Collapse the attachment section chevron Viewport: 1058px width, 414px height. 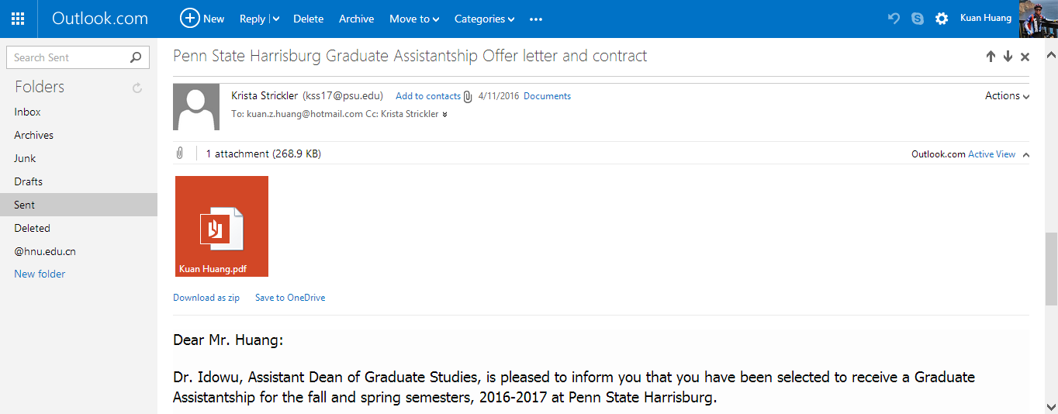coord(1026,154)
